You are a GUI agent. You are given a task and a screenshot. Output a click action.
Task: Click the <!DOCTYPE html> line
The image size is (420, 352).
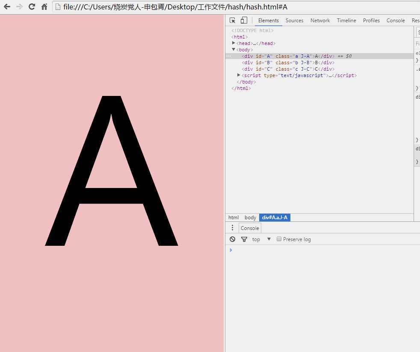[x=252, y=30]
